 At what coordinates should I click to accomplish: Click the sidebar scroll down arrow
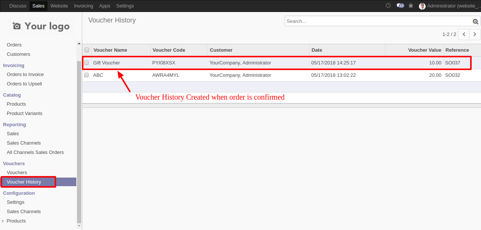(x=79, y=226)
